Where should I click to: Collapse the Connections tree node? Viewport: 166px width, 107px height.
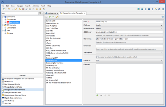[x=3, y=17]
